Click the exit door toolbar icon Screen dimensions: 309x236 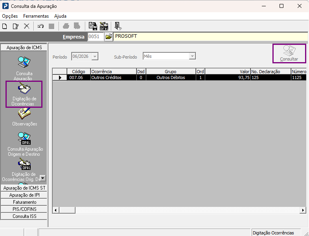pos(118,26)
